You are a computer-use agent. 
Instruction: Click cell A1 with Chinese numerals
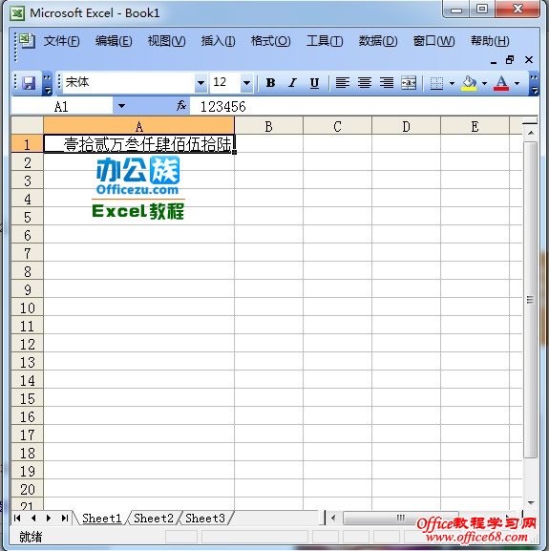coord(139,144)
